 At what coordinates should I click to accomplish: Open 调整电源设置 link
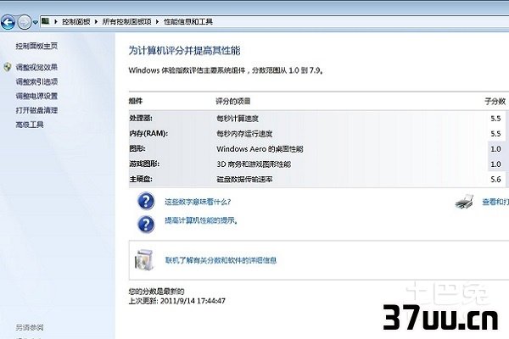coord(36,96)
